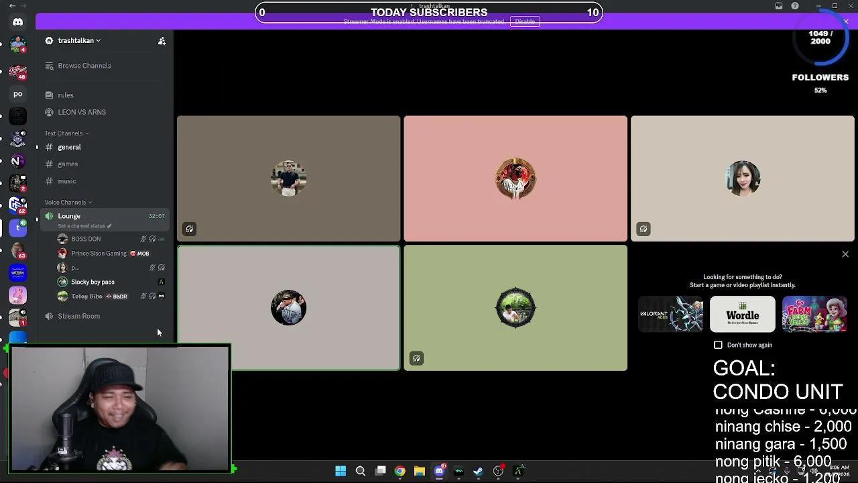Open Google Chrome from the taskbar
The height and width of the screenshot is (483, 858).
click(x=400, y=471)
